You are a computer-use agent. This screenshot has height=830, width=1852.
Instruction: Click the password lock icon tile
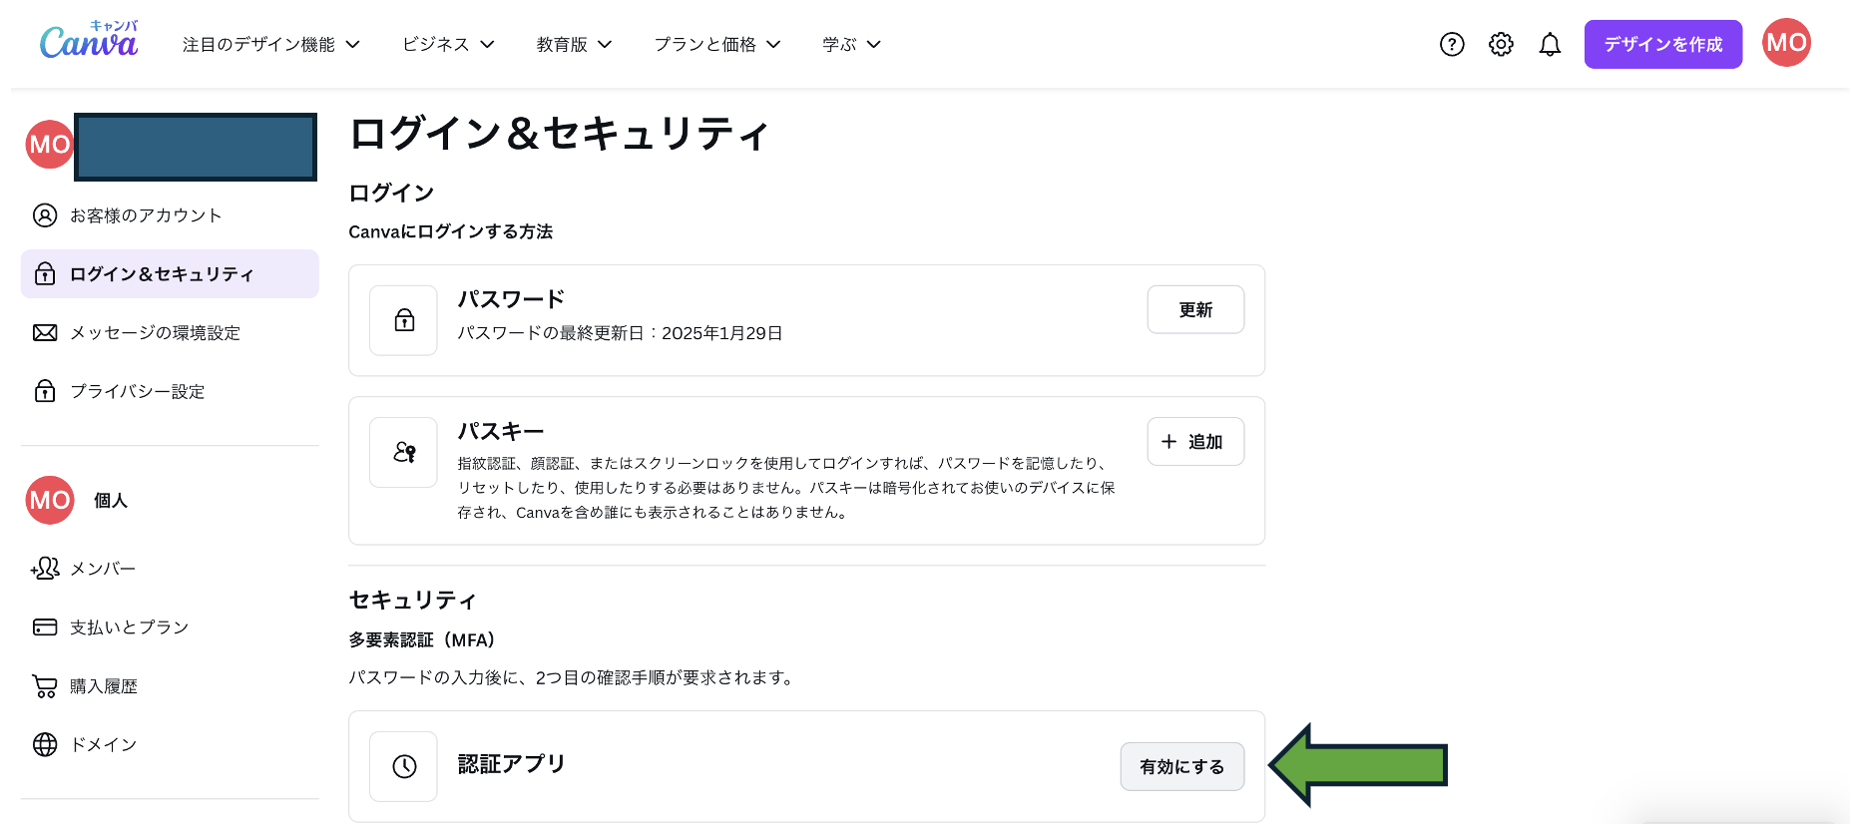[403, 320]
